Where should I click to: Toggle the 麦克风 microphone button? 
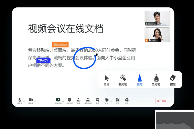[20, 101]
